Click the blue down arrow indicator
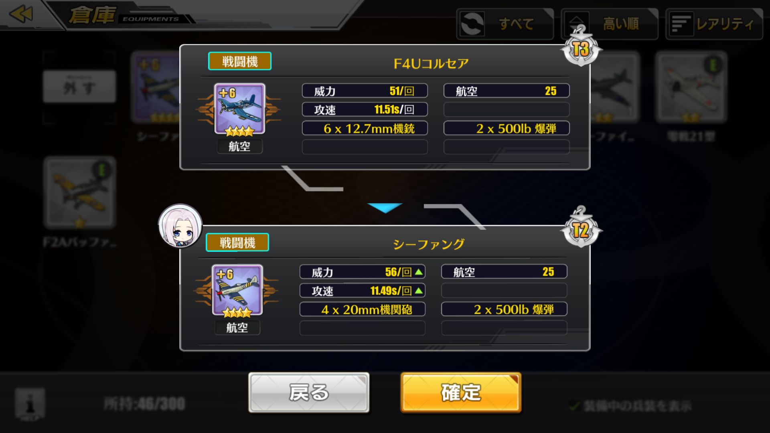This screenshot has height=433, width=770. (x=385, y=208)
